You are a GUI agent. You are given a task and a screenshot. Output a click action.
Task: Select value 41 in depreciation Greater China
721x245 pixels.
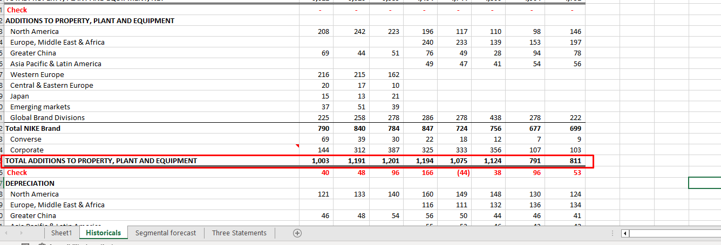(577, 215)
